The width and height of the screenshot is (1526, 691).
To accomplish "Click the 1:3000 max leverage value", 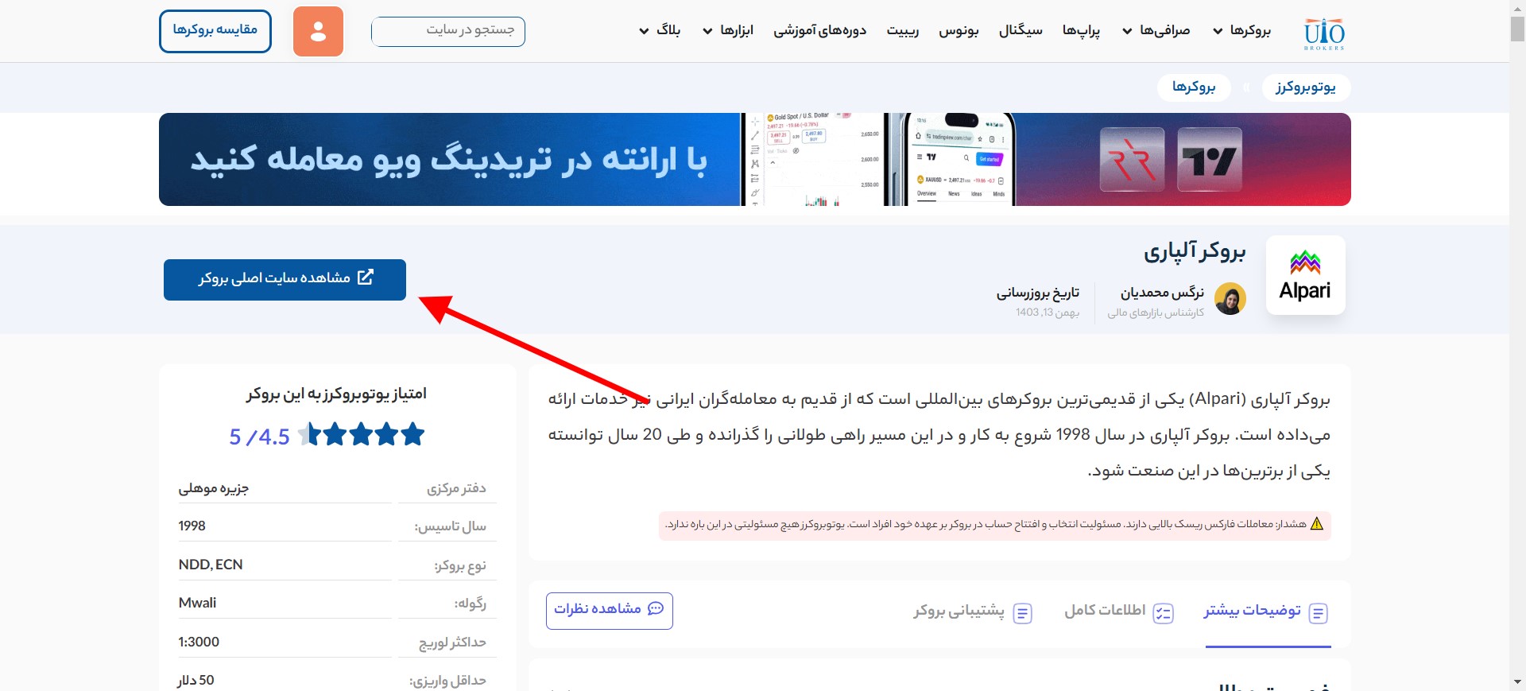I will coord(199,642).
